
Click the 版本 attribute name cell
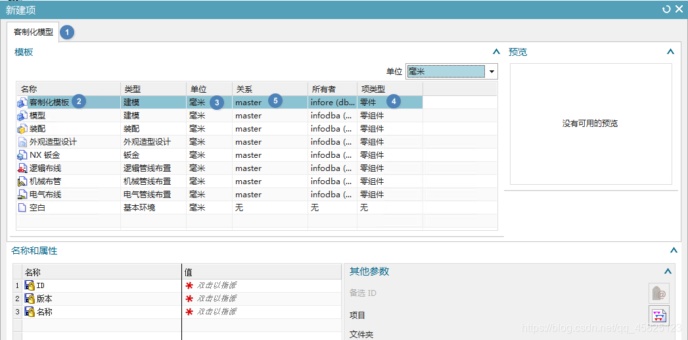(x=101, y=299)
